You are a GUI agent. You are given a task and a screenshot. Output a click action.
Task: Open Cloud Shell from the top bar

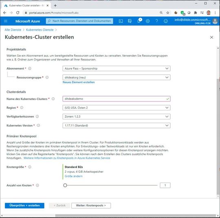(121, 21)
